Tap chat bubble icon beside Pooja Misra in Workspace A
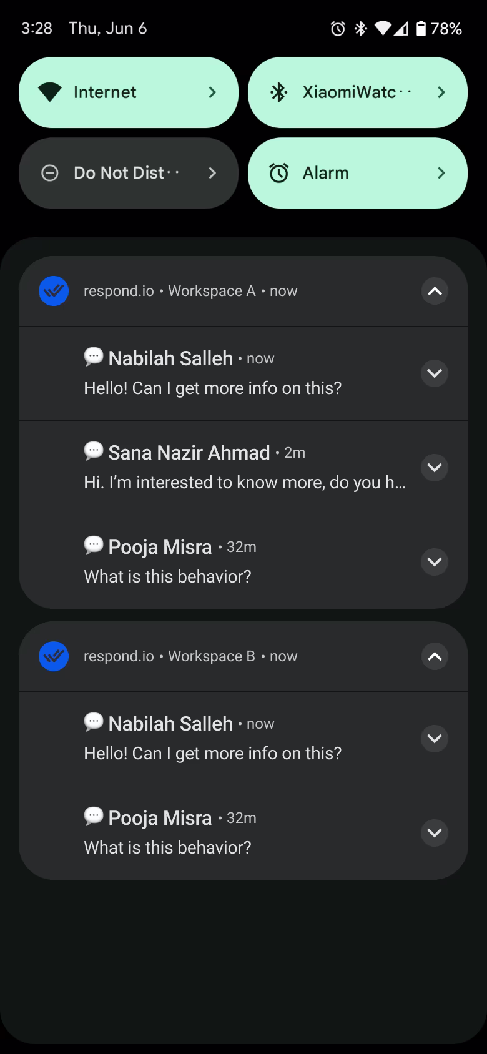This screenshot has height=1054, width=487. coord(94,544)
